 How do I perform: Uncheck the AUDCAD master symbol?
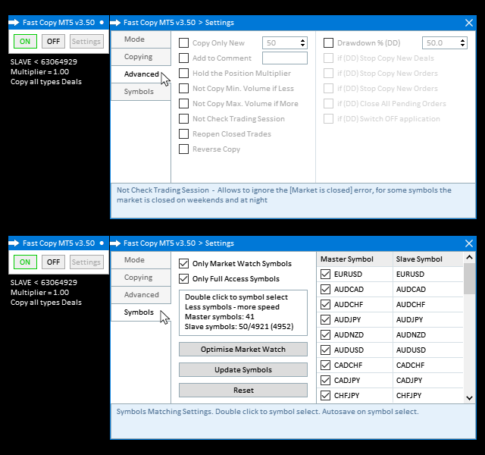[x=325, y=290]
